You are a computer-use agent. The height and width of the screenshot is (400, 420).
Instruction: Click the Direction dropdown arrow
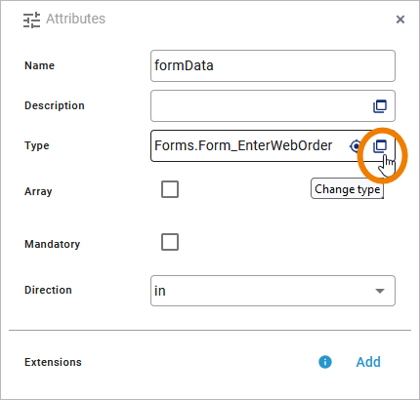(x=380, y=291)
